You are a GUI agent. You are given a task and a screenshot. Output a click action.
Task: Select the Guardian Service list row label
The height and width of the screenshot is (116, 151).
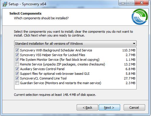pyautogui.click(x=61, y=83)
